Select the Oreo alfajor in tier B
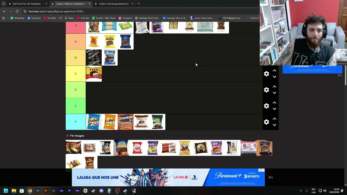Image resolution: width=347 pixels, height=195 pixels. [x=110, y=58]
